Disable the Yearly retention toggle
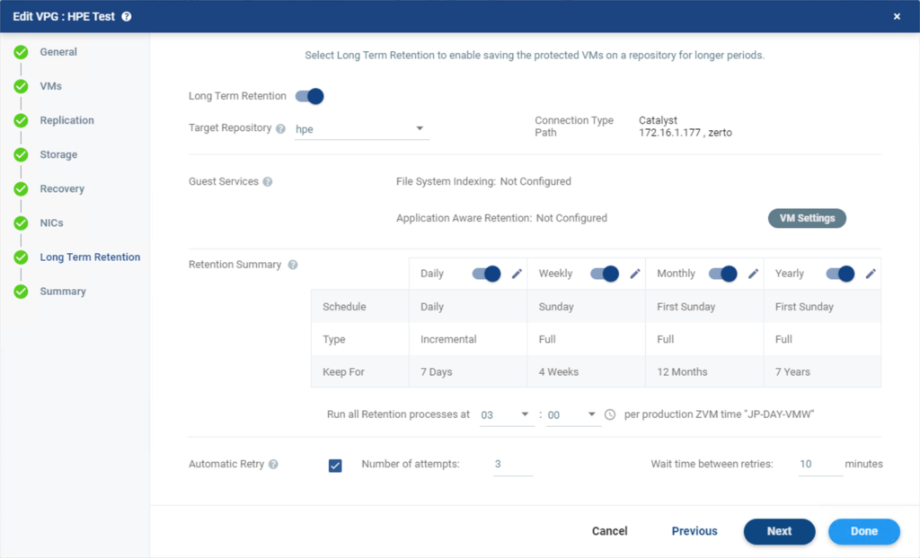Image resolution: width=920 pixels, height=558 pixels. [x=840, y=274]
